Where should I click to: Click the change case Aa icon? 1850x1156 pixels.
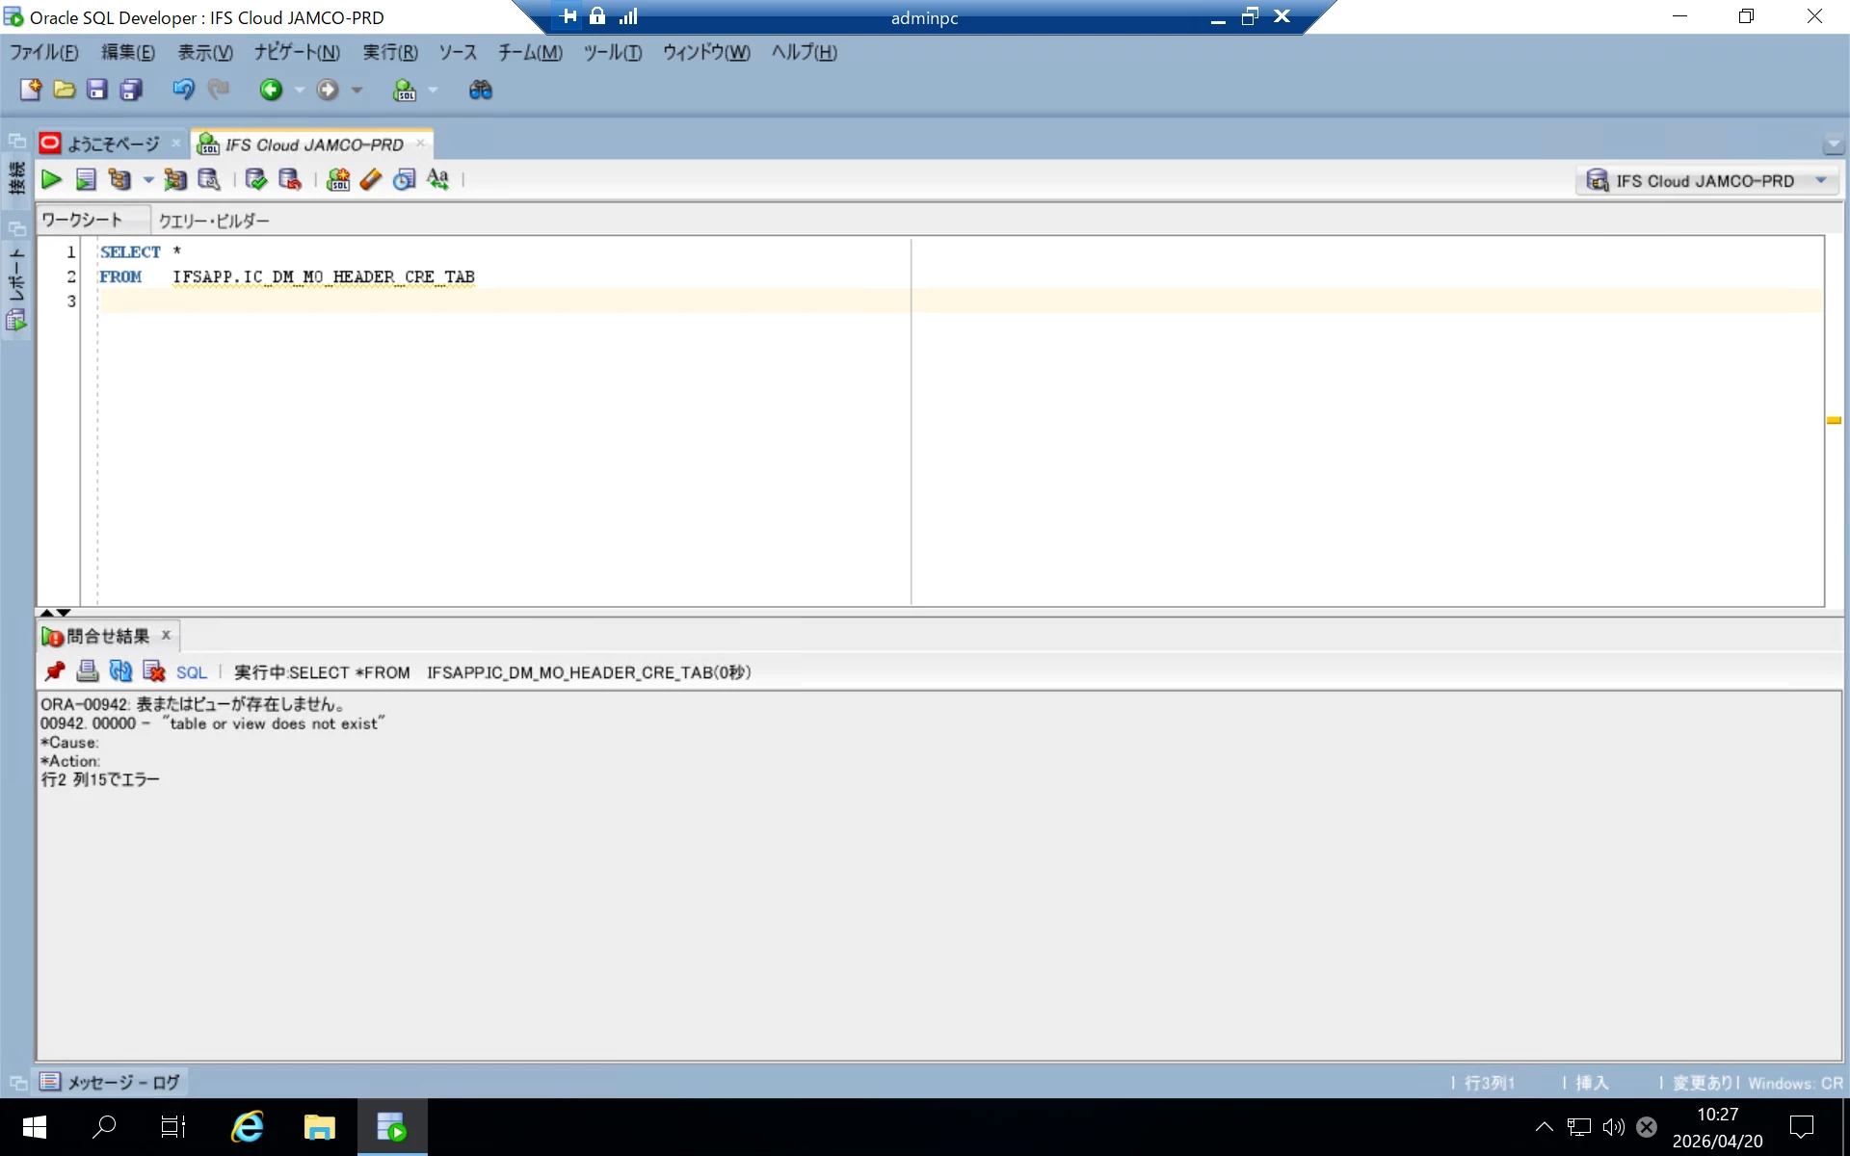coord(438,179)
